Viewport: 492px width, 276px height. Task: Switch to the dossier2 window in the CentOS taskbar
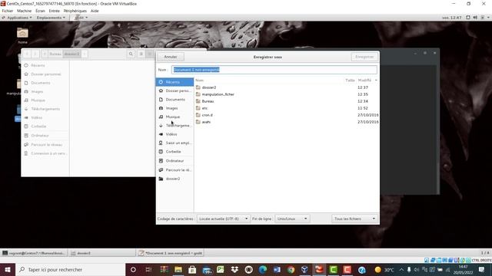click(x=102, y=253)
